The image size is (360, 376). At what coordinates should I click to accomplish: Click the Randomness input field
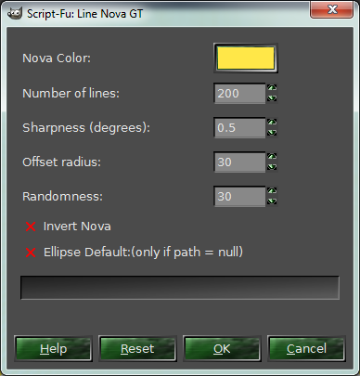tap(239, 196)
